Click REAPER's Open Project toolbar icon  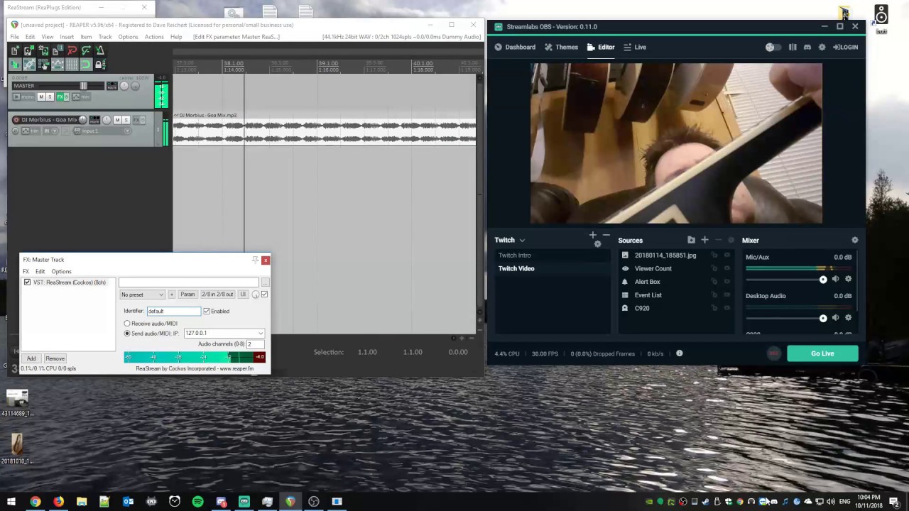[x=29, y=50]
